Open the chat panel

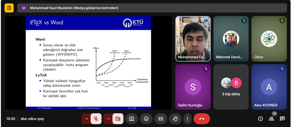[282, 119]
